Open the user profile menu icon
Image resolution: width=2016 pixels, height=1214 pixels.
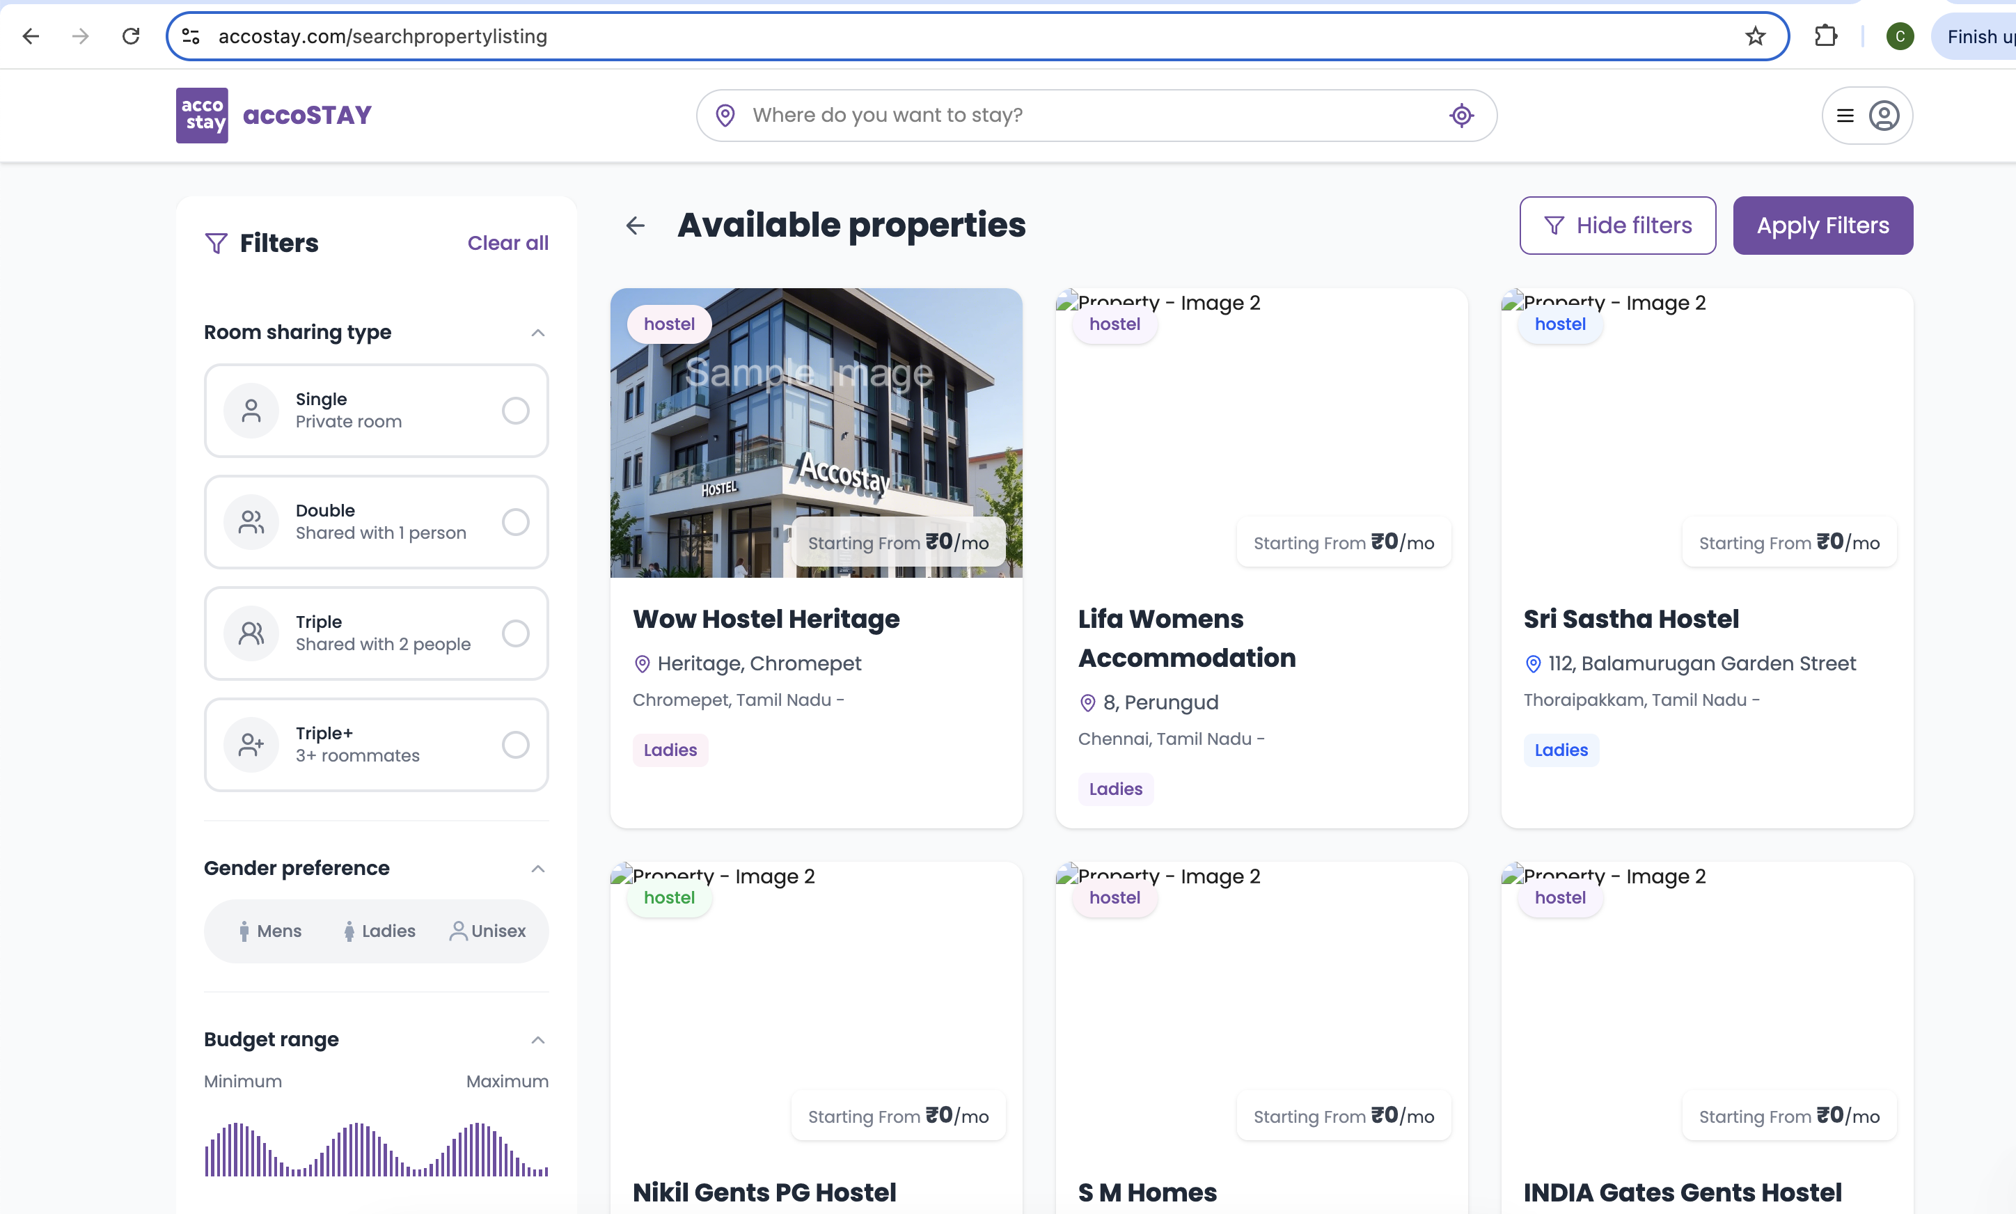click(x=1884, y=116)
